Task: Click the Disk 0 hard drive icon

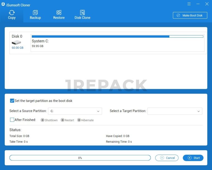Action: (x=16, y=42)
